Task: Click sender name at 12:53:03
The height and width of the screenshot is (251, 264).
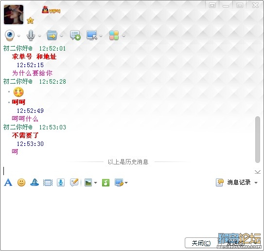Action: click(18, 127)
